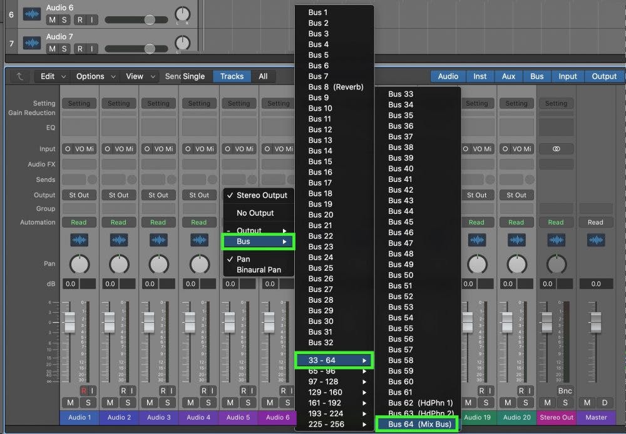Click the dB value field on Audio 3
This screenshot has height=434, width=626.
150,284
